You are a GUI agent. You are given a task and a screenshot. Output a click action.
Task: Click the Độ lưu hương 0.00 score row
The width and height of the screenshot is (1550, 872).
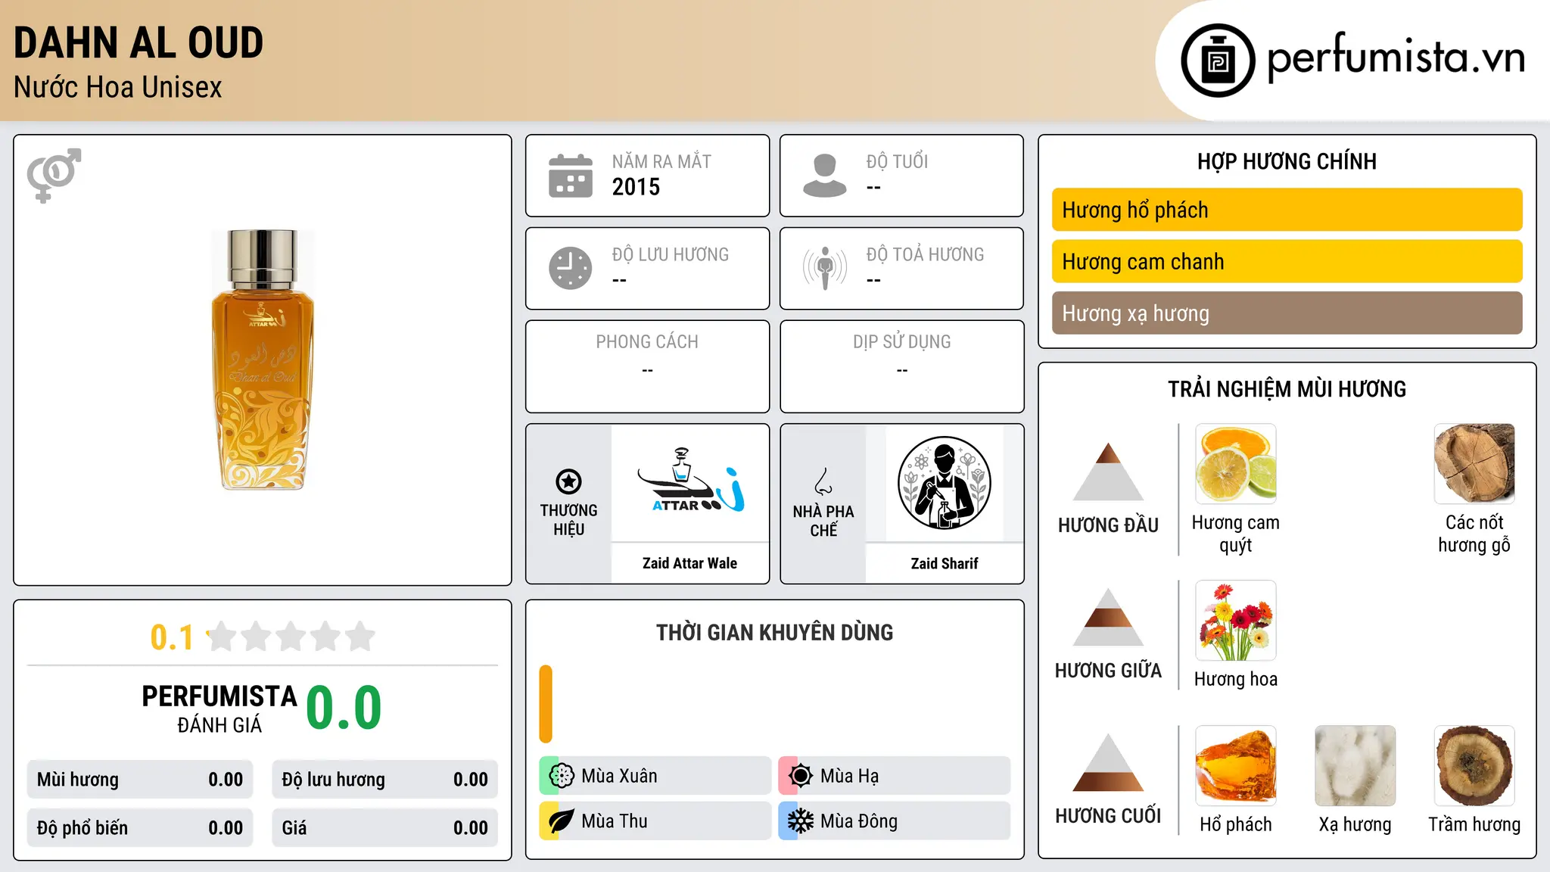(x=385, y=779)
